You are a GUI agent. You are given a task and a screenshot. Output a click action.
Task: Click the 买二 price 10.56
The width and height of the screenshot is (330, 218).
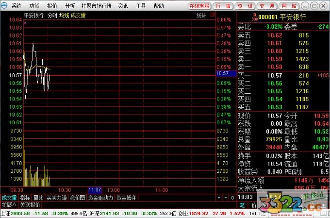(275, 84)
